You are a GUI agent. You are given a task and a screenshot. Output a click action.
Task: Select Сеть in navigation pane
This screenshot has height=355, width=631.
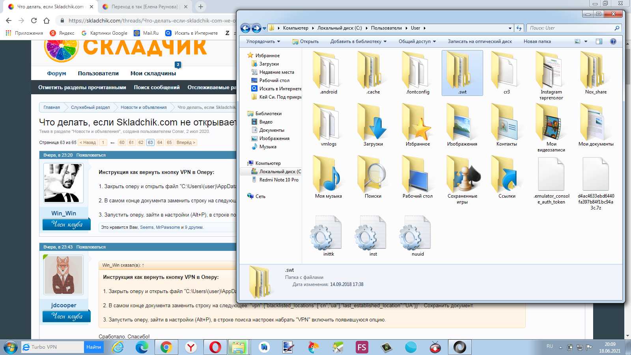pos(260,196)
